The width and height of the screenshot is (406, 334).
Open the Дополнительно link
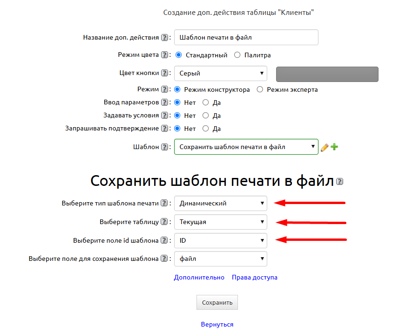point(199,277)
